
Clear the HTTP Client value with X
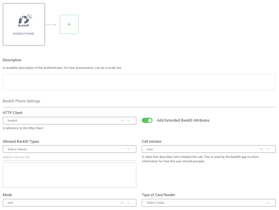[122, 121]
